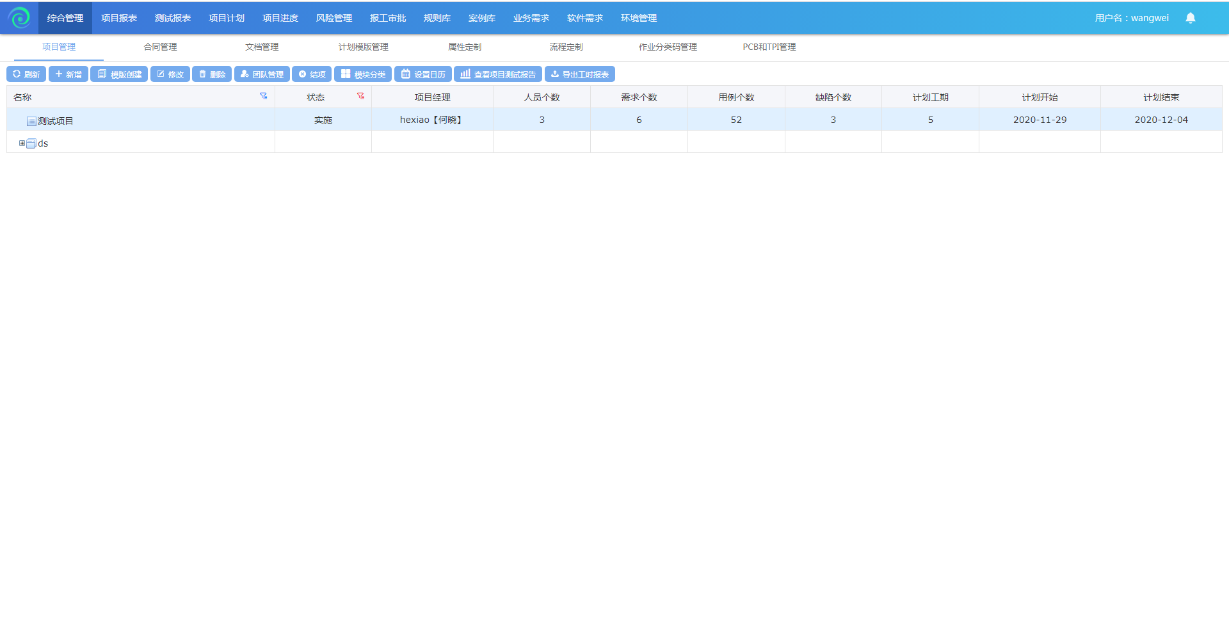The height and width of the screenshot is (621, 1229).
Task: Add a new project with 新增
Action: tap(68, 74)
